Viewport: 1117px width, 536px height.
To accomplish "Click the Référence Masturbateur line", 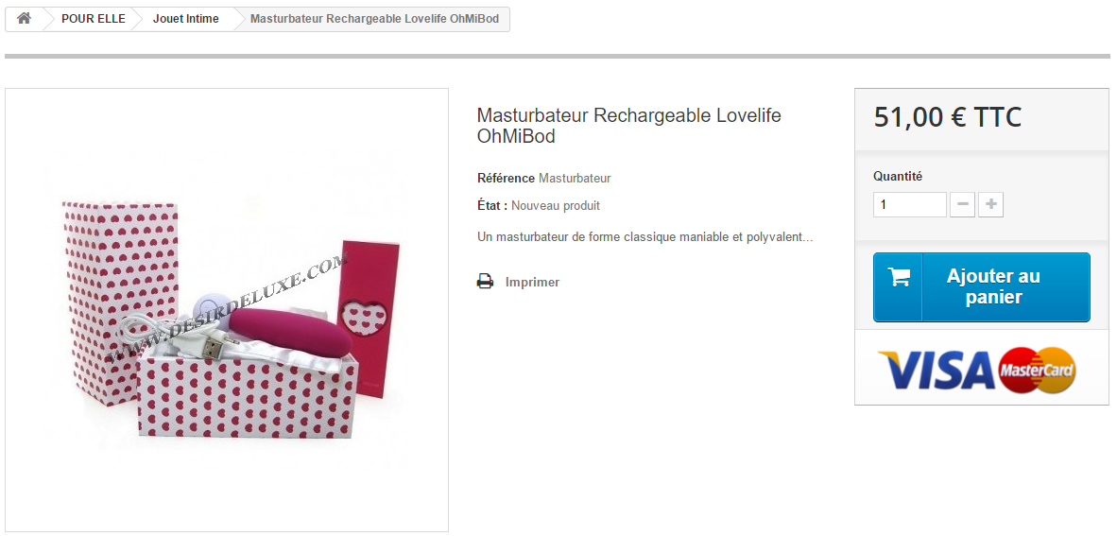I will click(543, 178).
